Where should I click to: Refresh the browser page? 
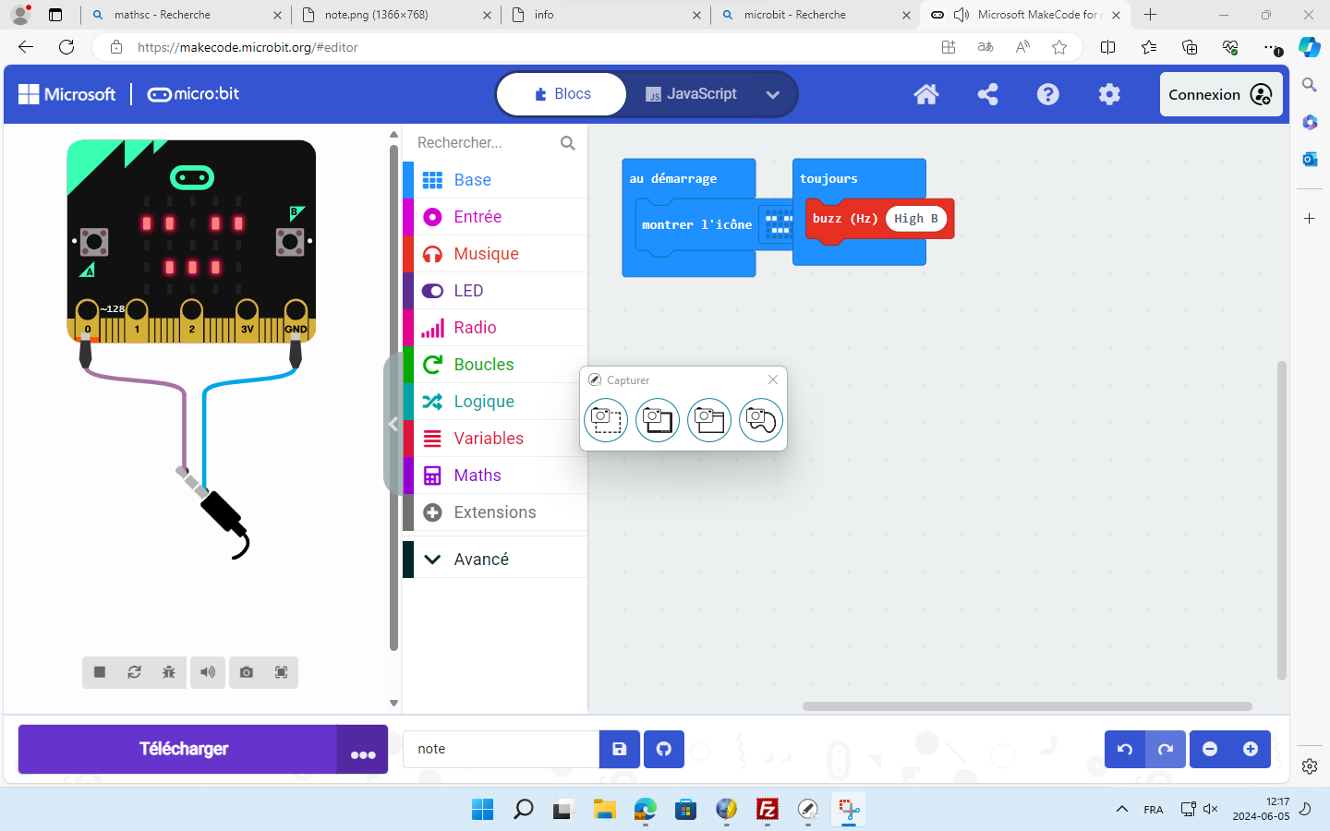coord(66,47)
